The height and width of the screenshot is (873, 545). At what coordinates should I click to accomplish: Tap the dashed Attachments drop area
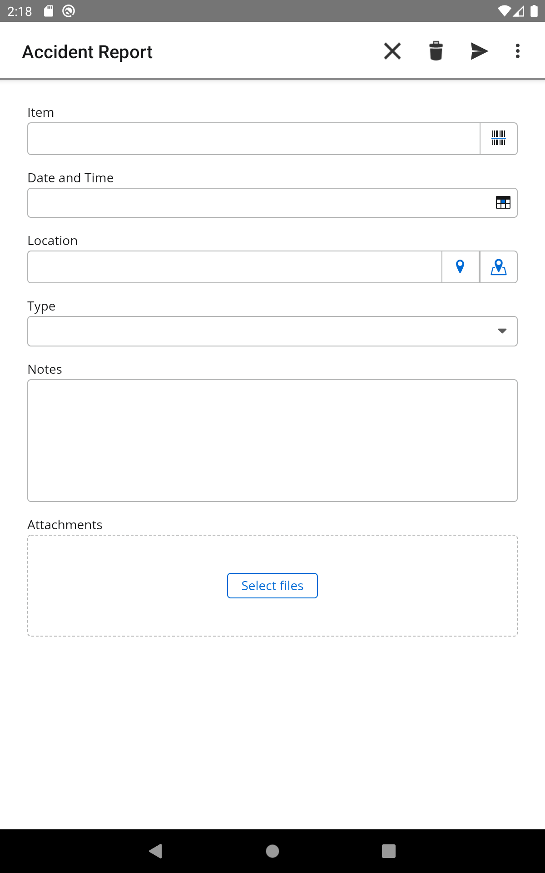pyautogui.click(x=272, y=586)
